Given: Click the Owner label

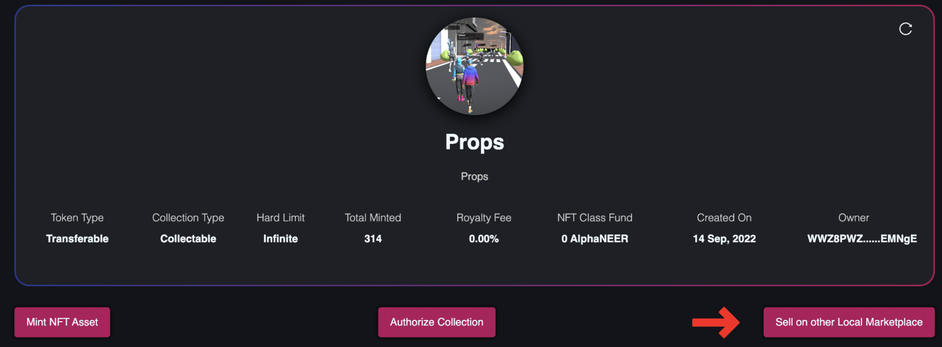Looking at the screenshot, I should click(x=853, y=218).
